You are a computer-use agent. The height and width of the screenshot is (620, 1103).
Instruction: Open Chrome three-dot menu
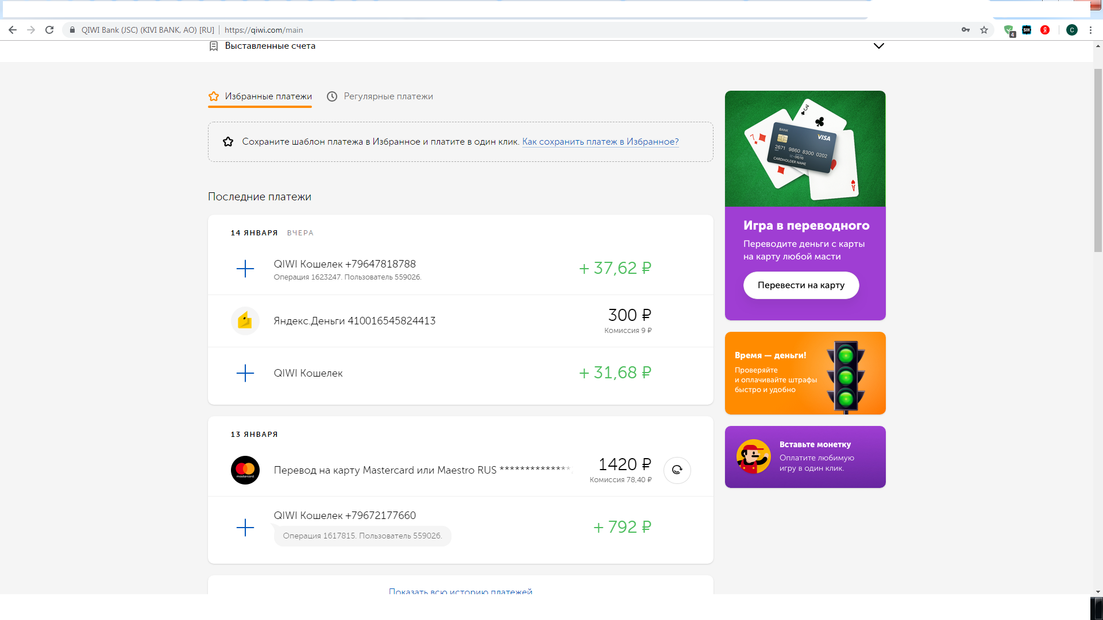pyautogui.click(x=1090, y=30)
